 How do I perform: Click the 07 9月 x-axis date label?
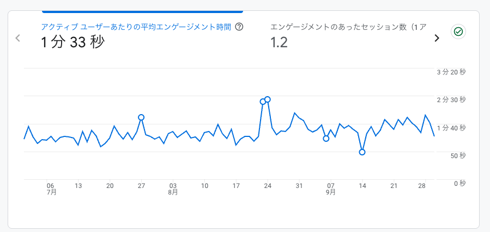click(x=331, y=189)
